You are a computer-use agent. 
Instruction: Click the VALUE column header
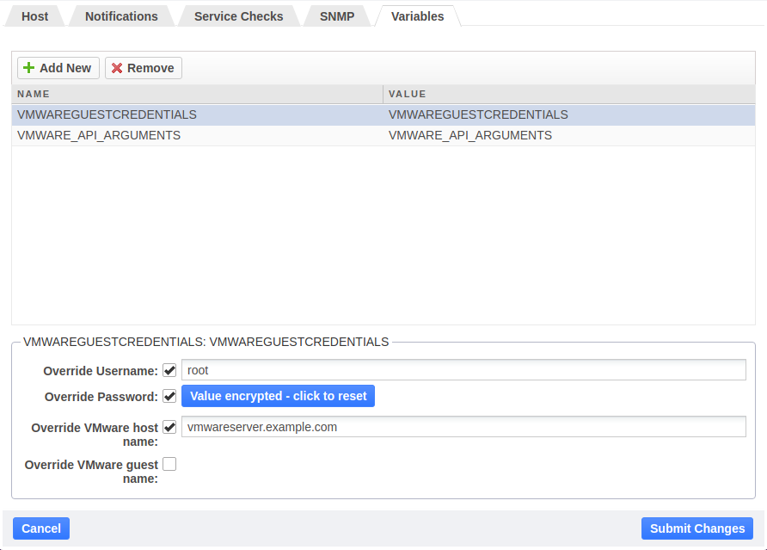tap(407, 94)
